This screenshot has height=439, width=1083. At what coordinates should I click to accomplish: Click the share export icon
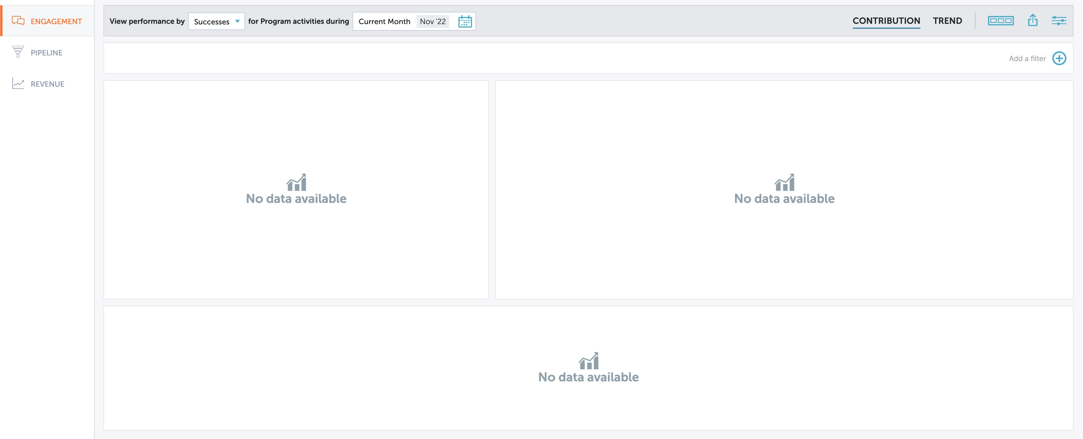[x=1033, y=21]
